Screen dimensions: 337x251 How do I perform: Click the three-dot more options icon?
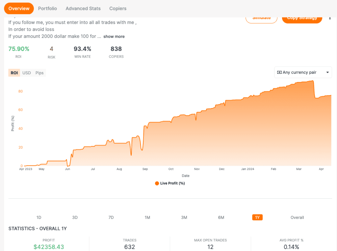click(330, 18)
